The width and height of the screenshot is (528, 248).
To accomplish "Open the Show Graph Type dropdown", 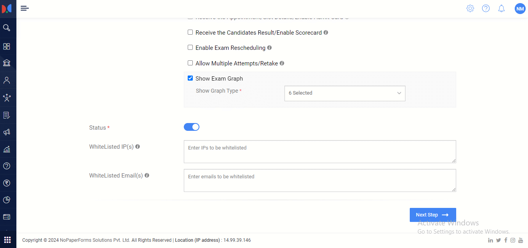I will click(345, 93).
